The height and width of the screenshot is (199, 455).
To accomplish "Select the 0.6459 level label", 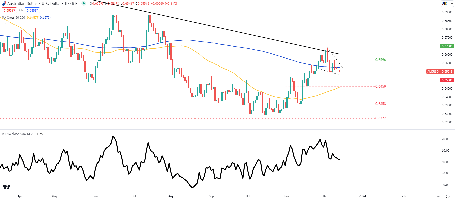I will (380, 86).
